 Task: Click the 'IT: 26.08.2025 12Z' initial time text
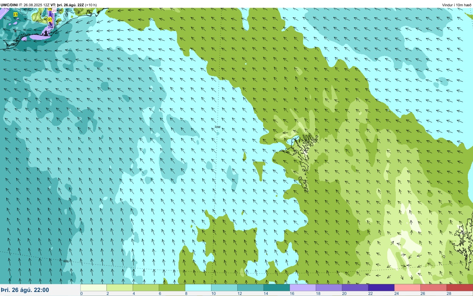tap(34, 5)
